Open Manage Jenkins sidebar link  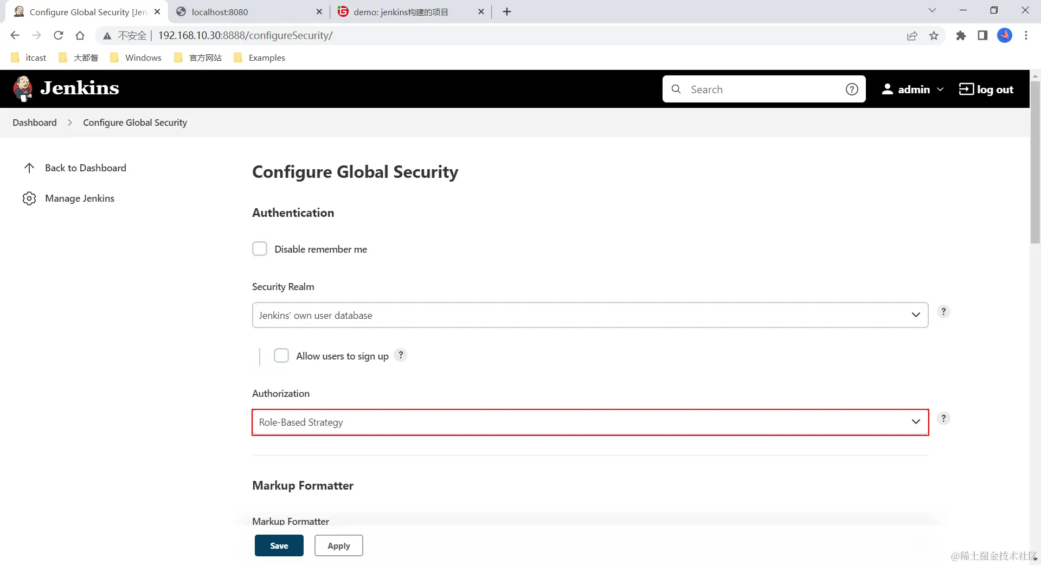click(80, 198)
